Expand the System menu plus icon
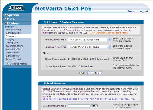Image resolution: width=153 pixels, height=110 pixels. 5,15
